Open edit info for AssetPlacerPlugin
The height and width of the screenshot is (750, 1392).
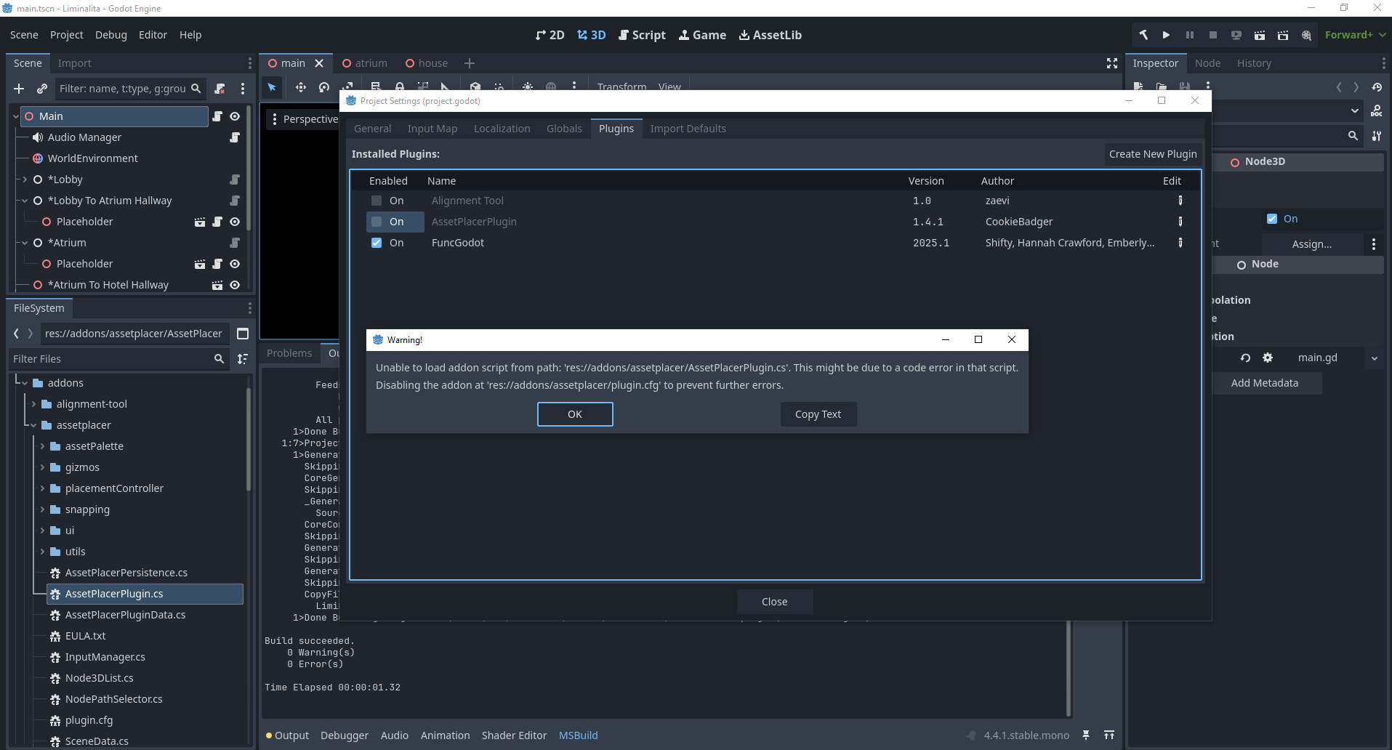1180,222
